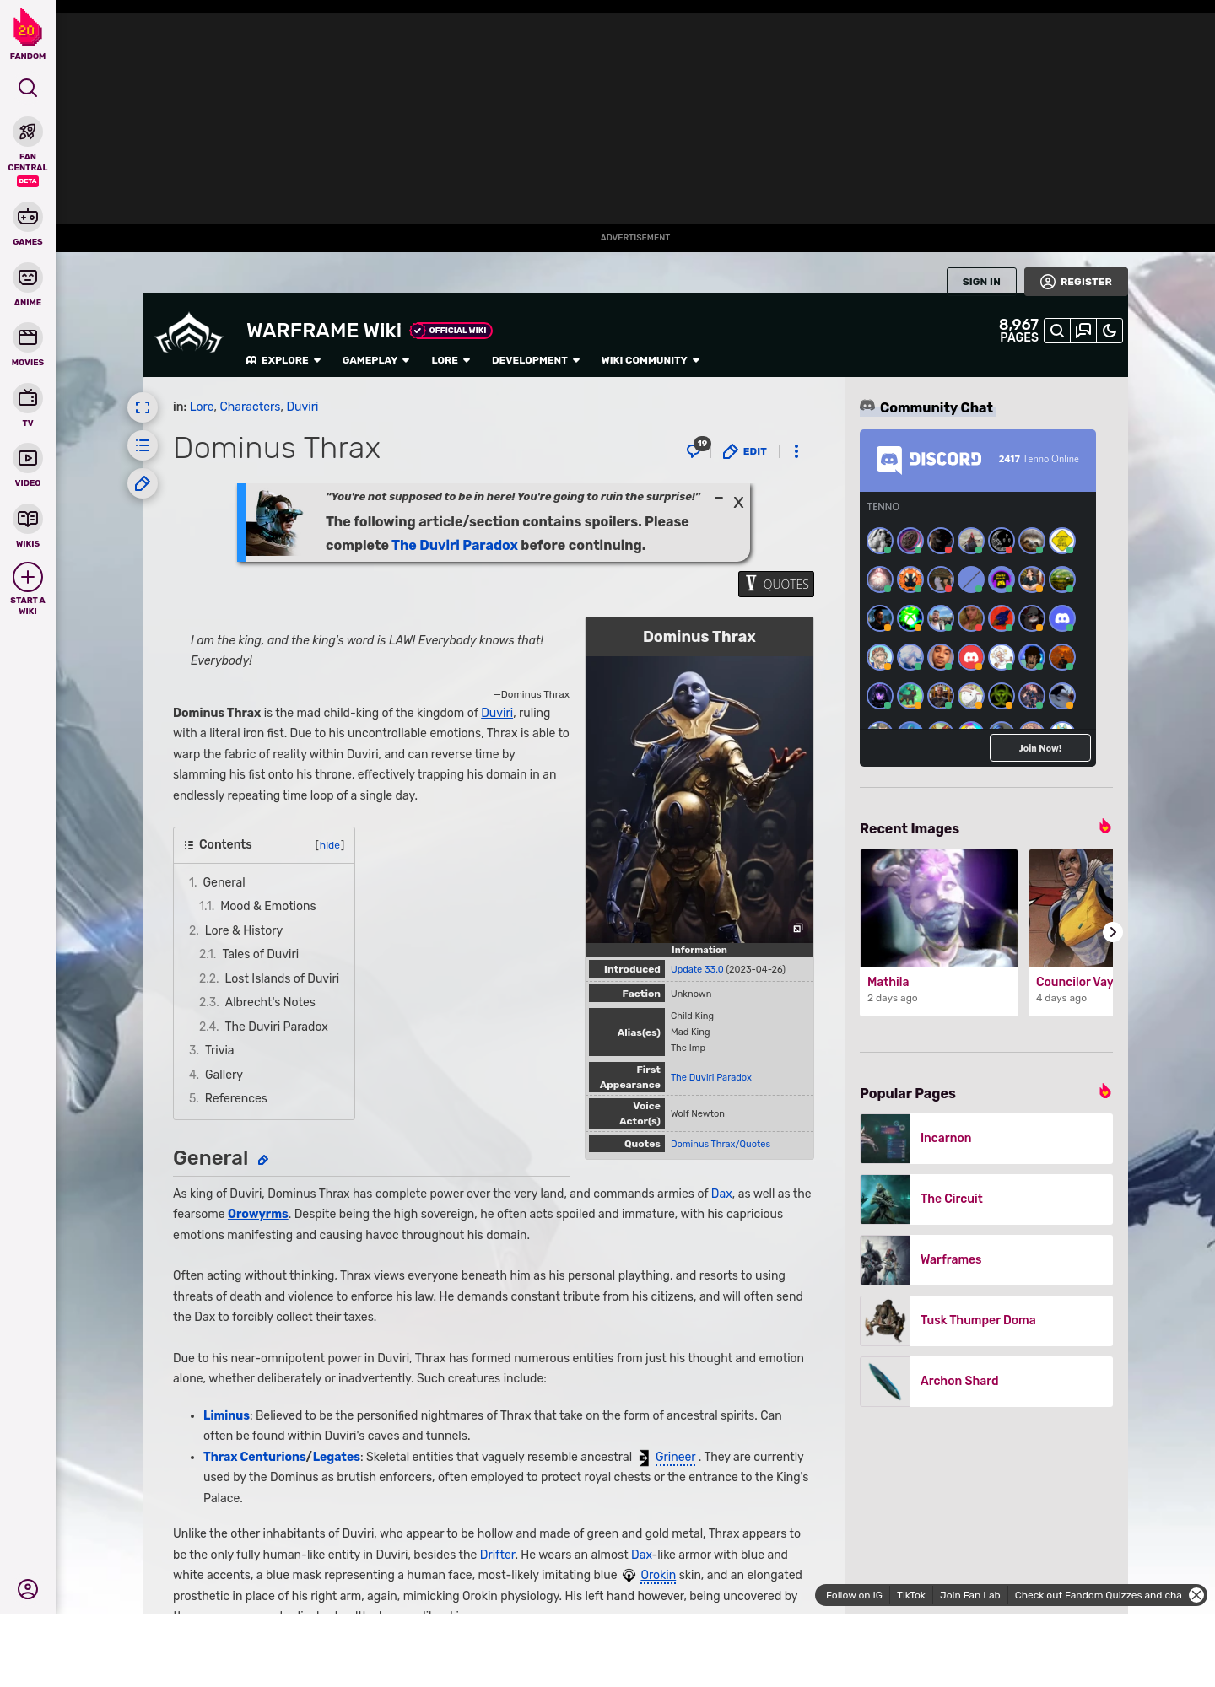Click the Warframe lotus logo
The image size is (1215, 1687).
pyautogui.click(x=189, y=334)
